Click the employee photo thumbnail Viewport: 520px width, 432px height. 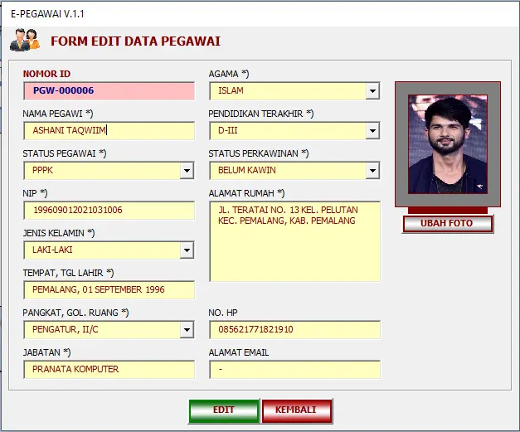pyautogui.click(x=448, y=144)
